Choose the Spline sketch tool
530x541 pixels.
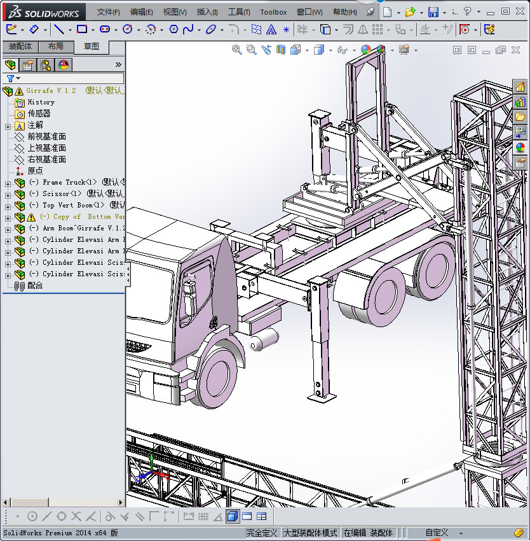[x=188, y=29]
